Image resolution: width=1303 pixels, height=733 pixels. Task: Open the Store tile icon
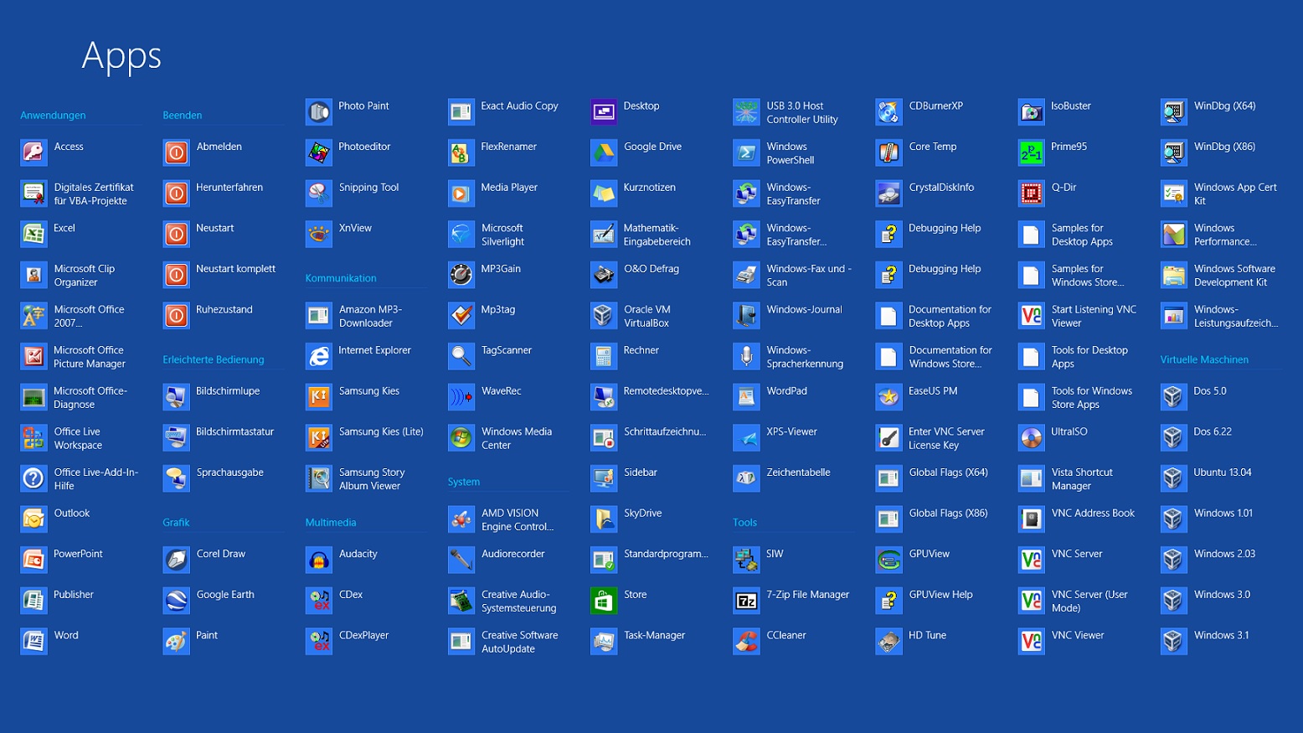coord(604,601)
